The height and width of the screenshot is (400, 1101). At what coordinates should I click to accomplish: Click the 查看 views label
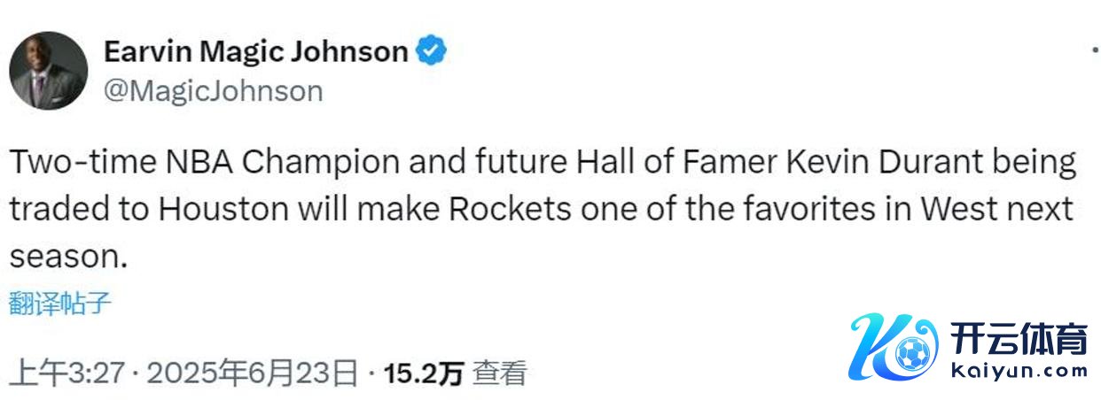pos(499,373)
